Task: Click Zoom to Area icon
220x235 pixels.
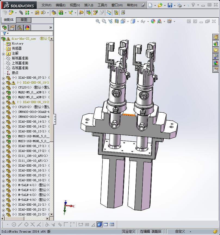Action: pos(104,21)
